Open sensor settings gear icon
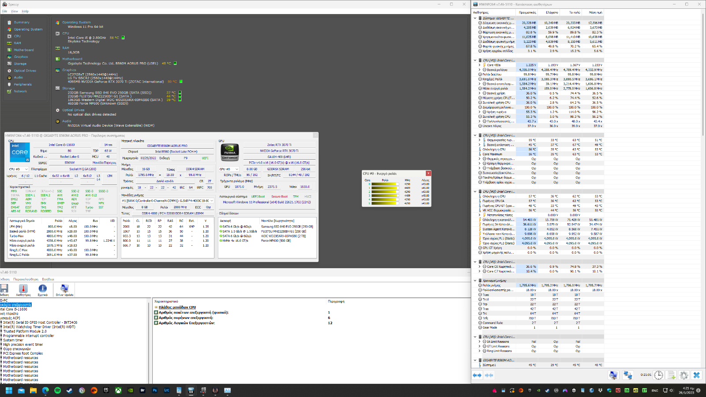Viewport: 706px width, 397px height. (x=684, y=375)
